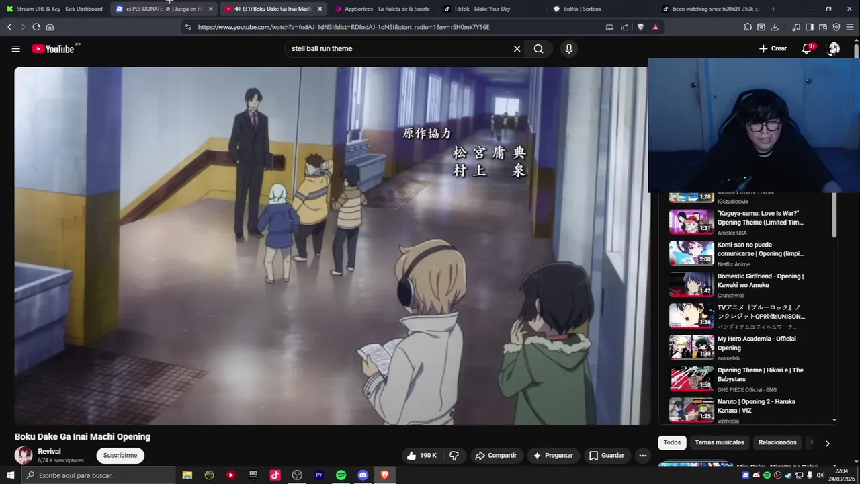The width and height of the screenshot is (860, 484).
Task: Switch to TikTok Make Your Day tab
Action: [492, 9]
